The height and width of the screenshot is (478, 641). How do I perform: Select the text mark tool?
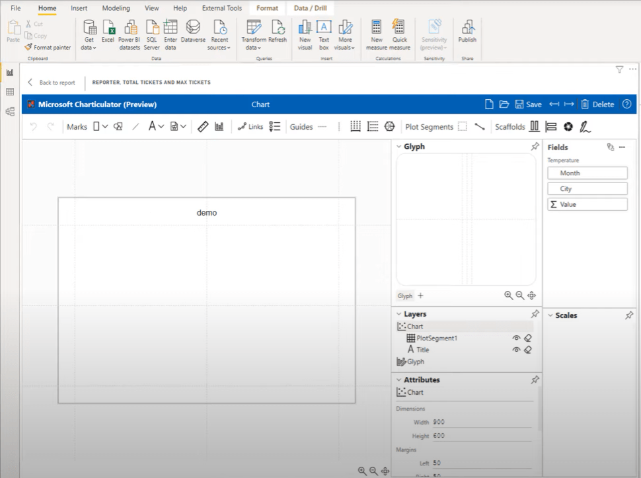coord(152,126)
